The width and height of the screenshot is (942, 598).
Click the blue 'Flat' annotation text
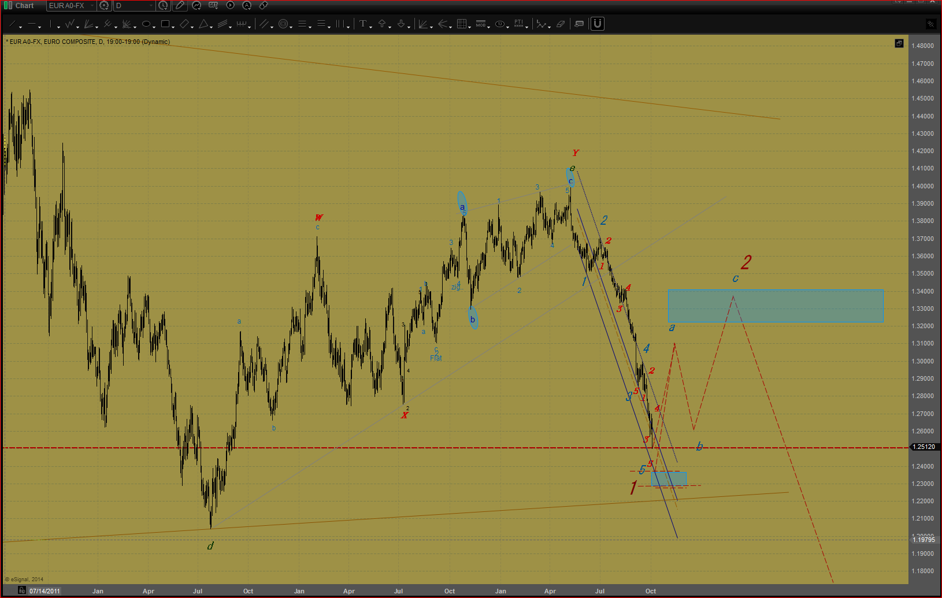[436, 358]
